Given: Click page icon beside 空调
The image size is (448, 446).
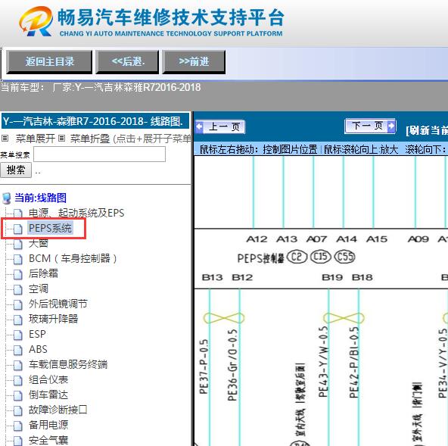Looking at the screenshot, I should point(17,289).
